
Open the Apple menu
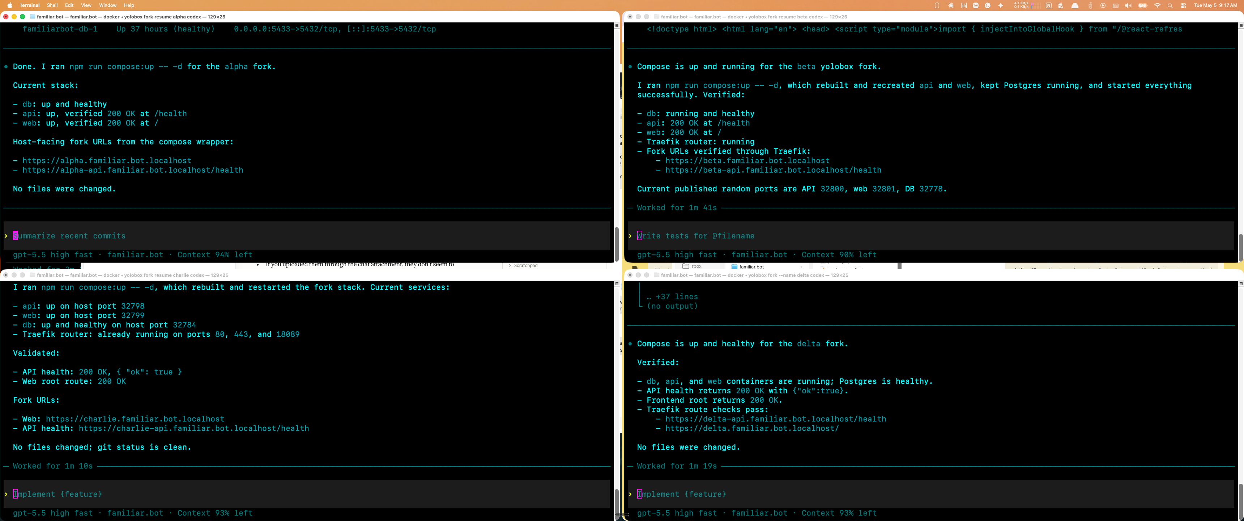click(9, 5)
